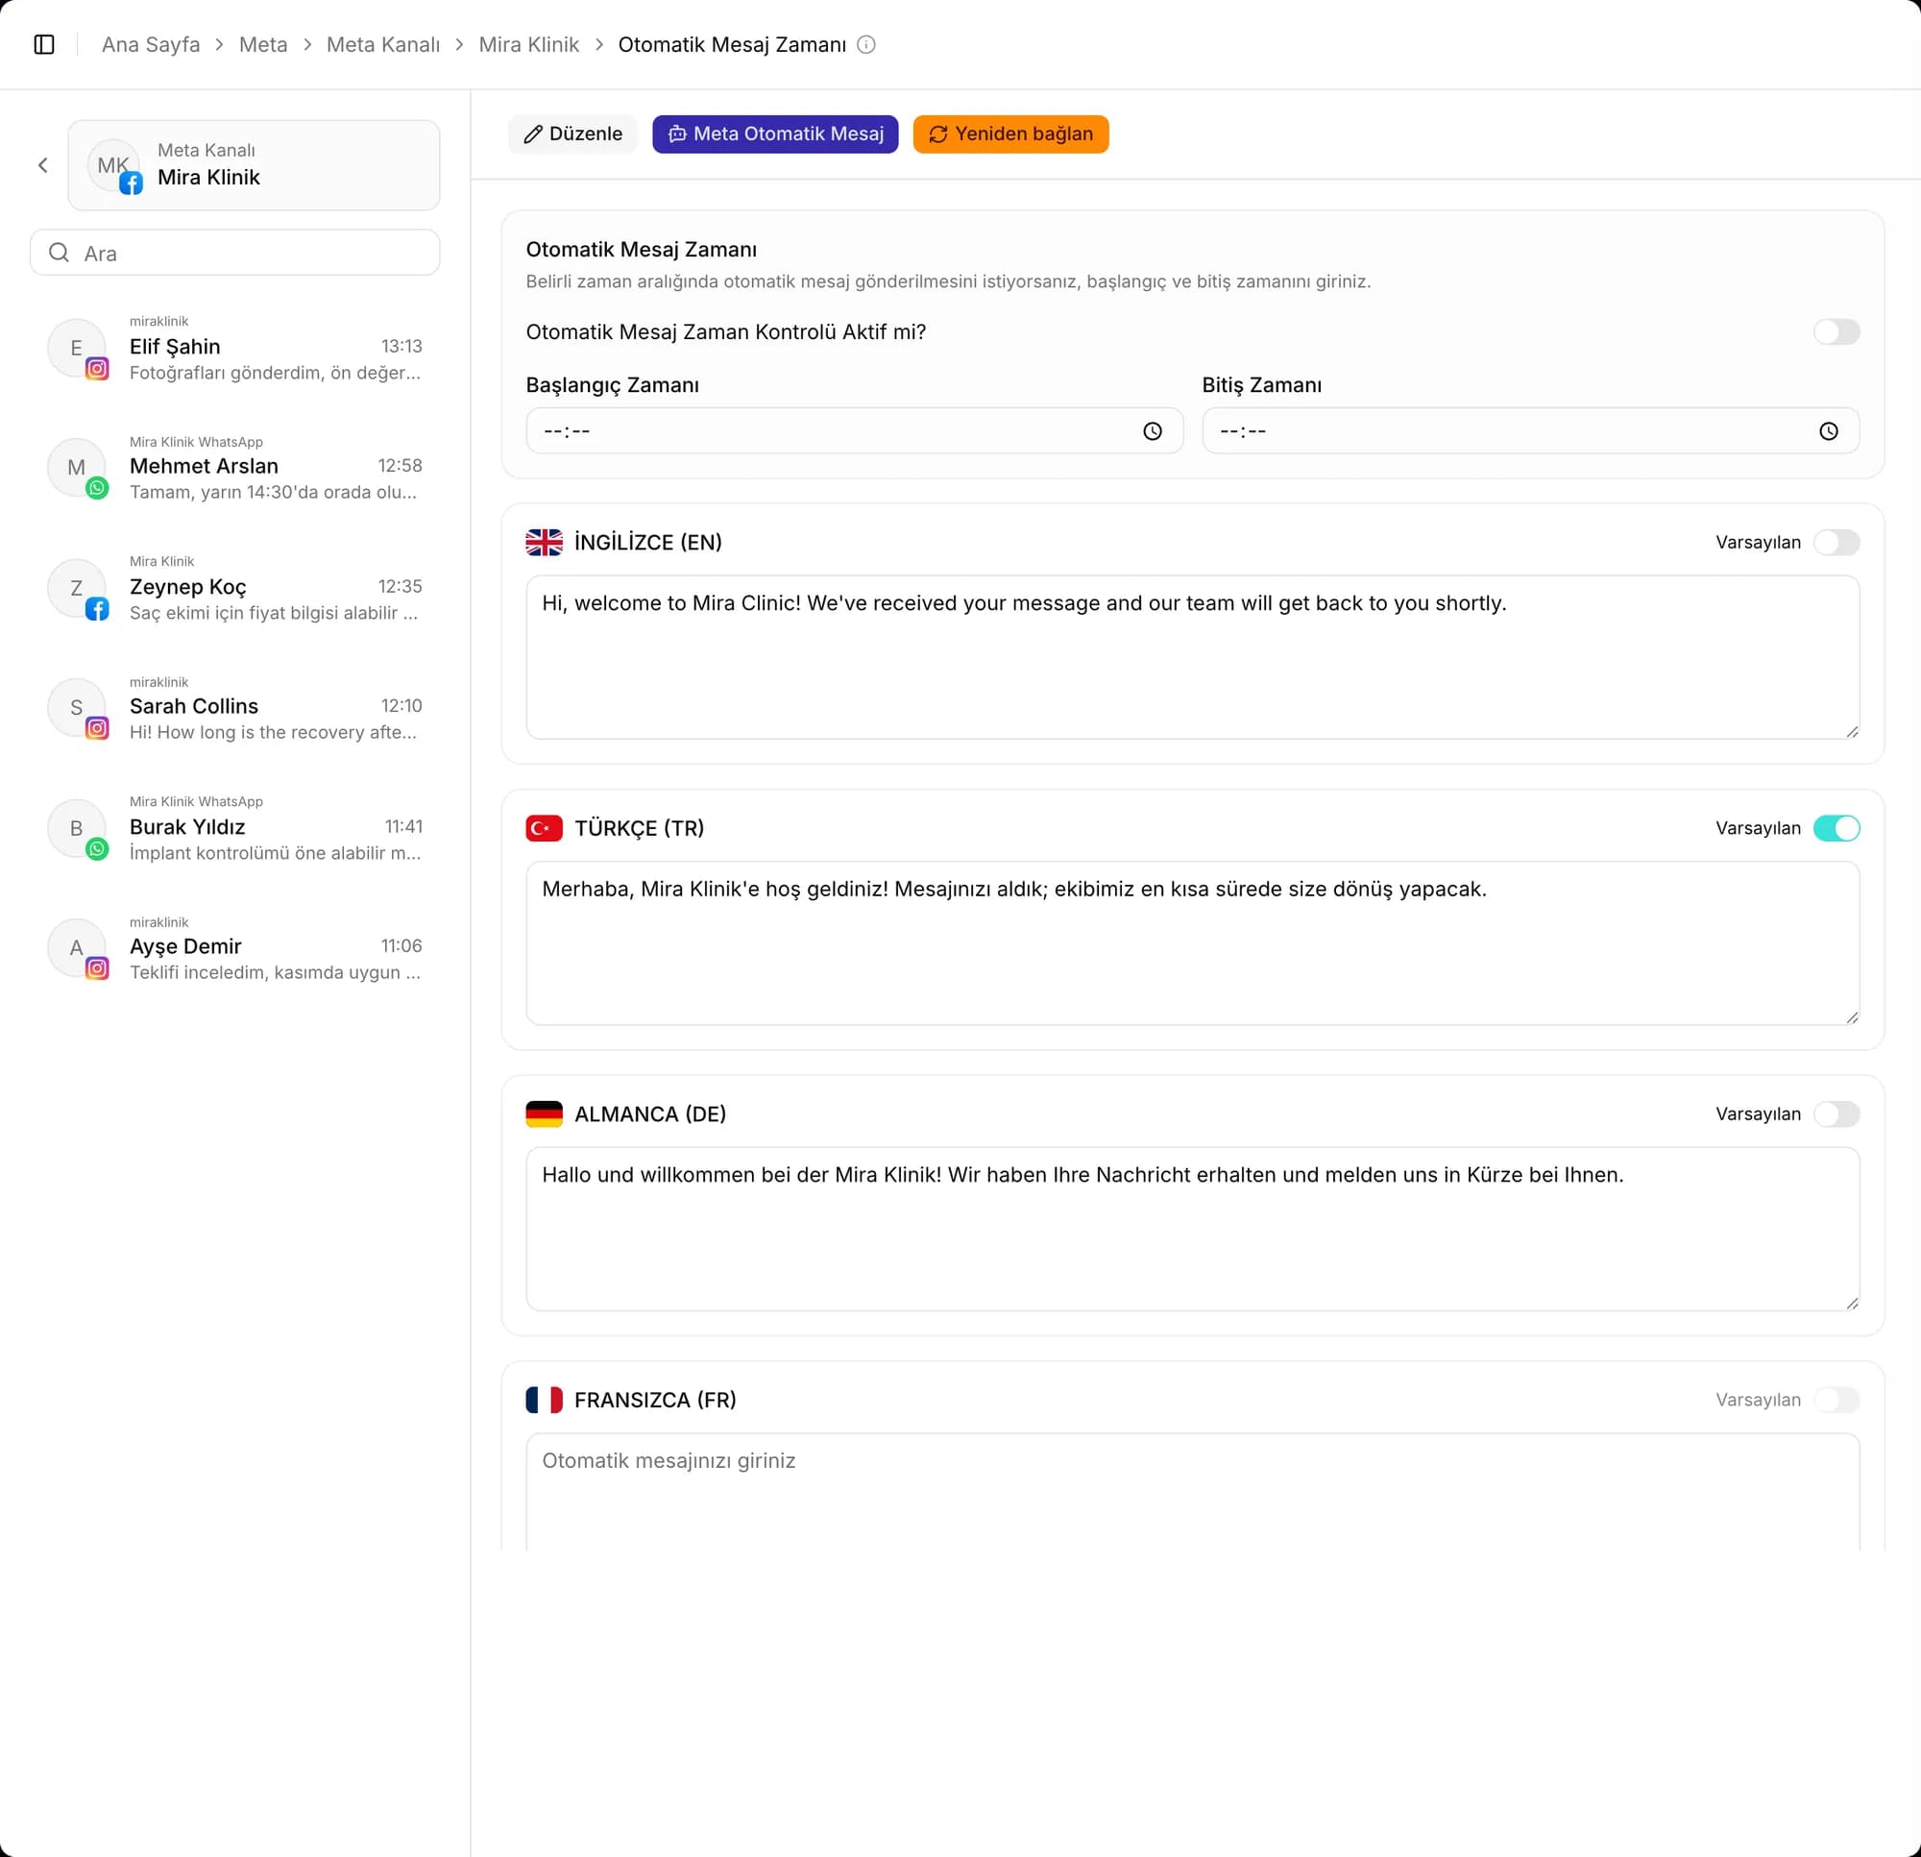This screenshot has height=1857, width=1921.
Task: Click the Başlangıç Zamanı time field
Action: click(x=855, y=431)
